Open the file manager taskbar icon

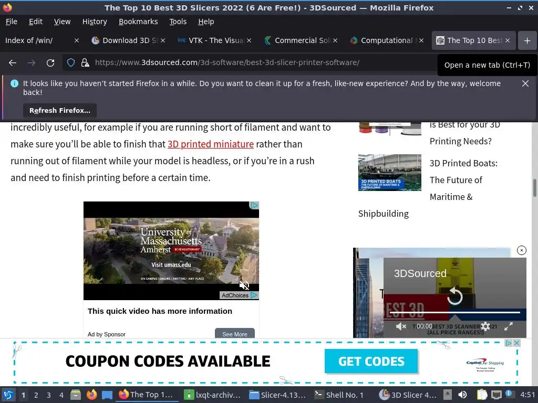(x=76, y=395)
